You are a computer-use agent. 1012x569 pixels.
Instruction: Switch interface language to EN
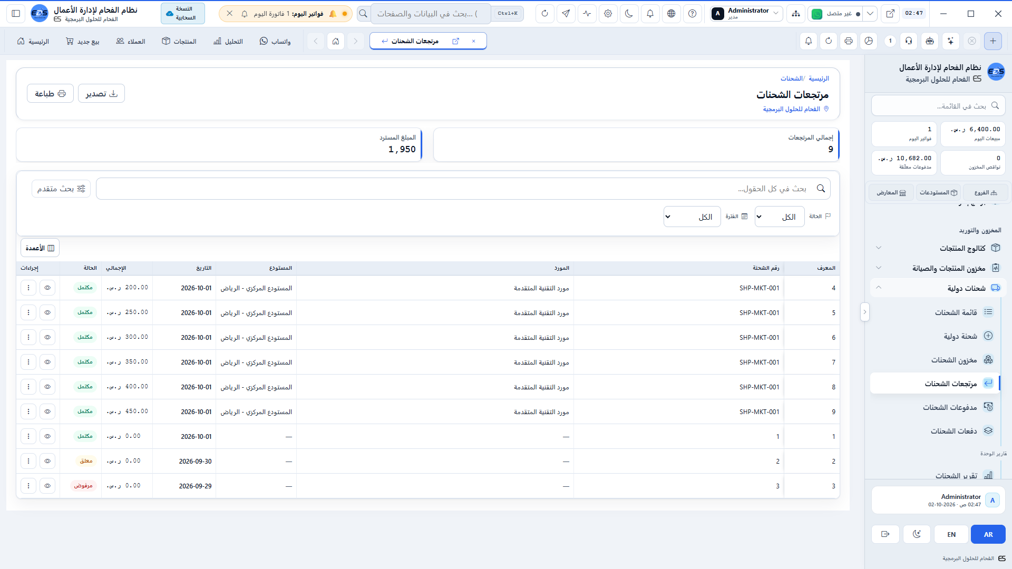(x=951, y=534)
